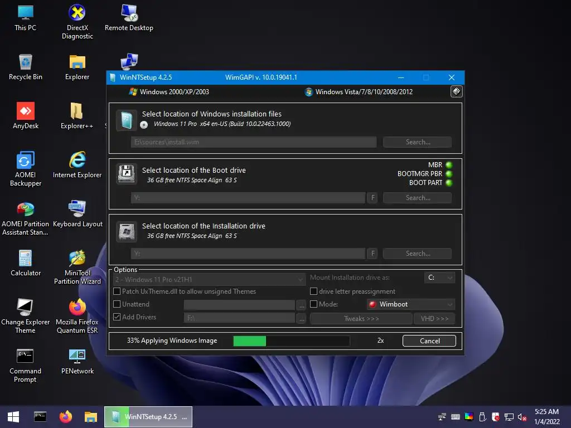Viewport: 571px width, 428px height.
Task: Launch AOMEI Backupper shortcut
Action: click(x=26, y=169)
